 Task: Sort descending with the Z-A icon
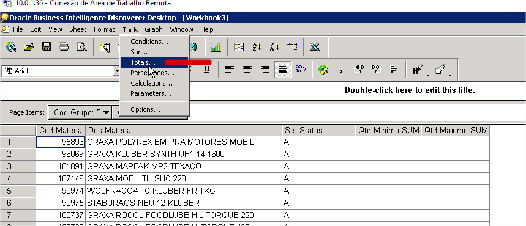(x=274, y=47)
